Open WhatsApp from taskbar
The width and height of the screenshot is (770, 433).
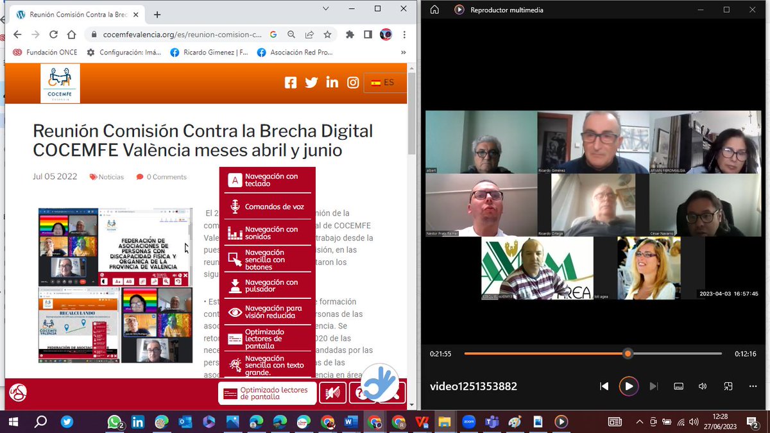tap(115, 421)
